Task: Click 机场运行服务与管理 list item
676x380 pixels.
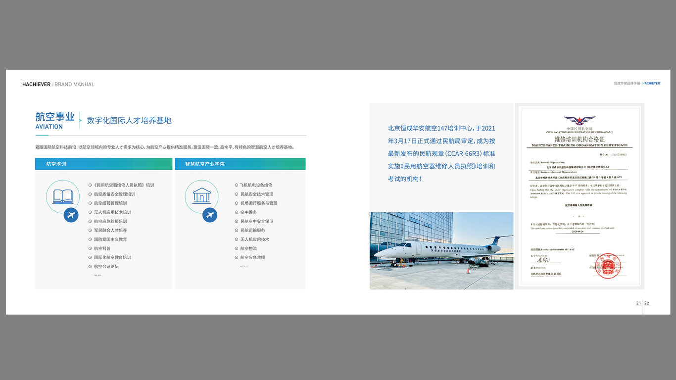Action: (259, 203)
